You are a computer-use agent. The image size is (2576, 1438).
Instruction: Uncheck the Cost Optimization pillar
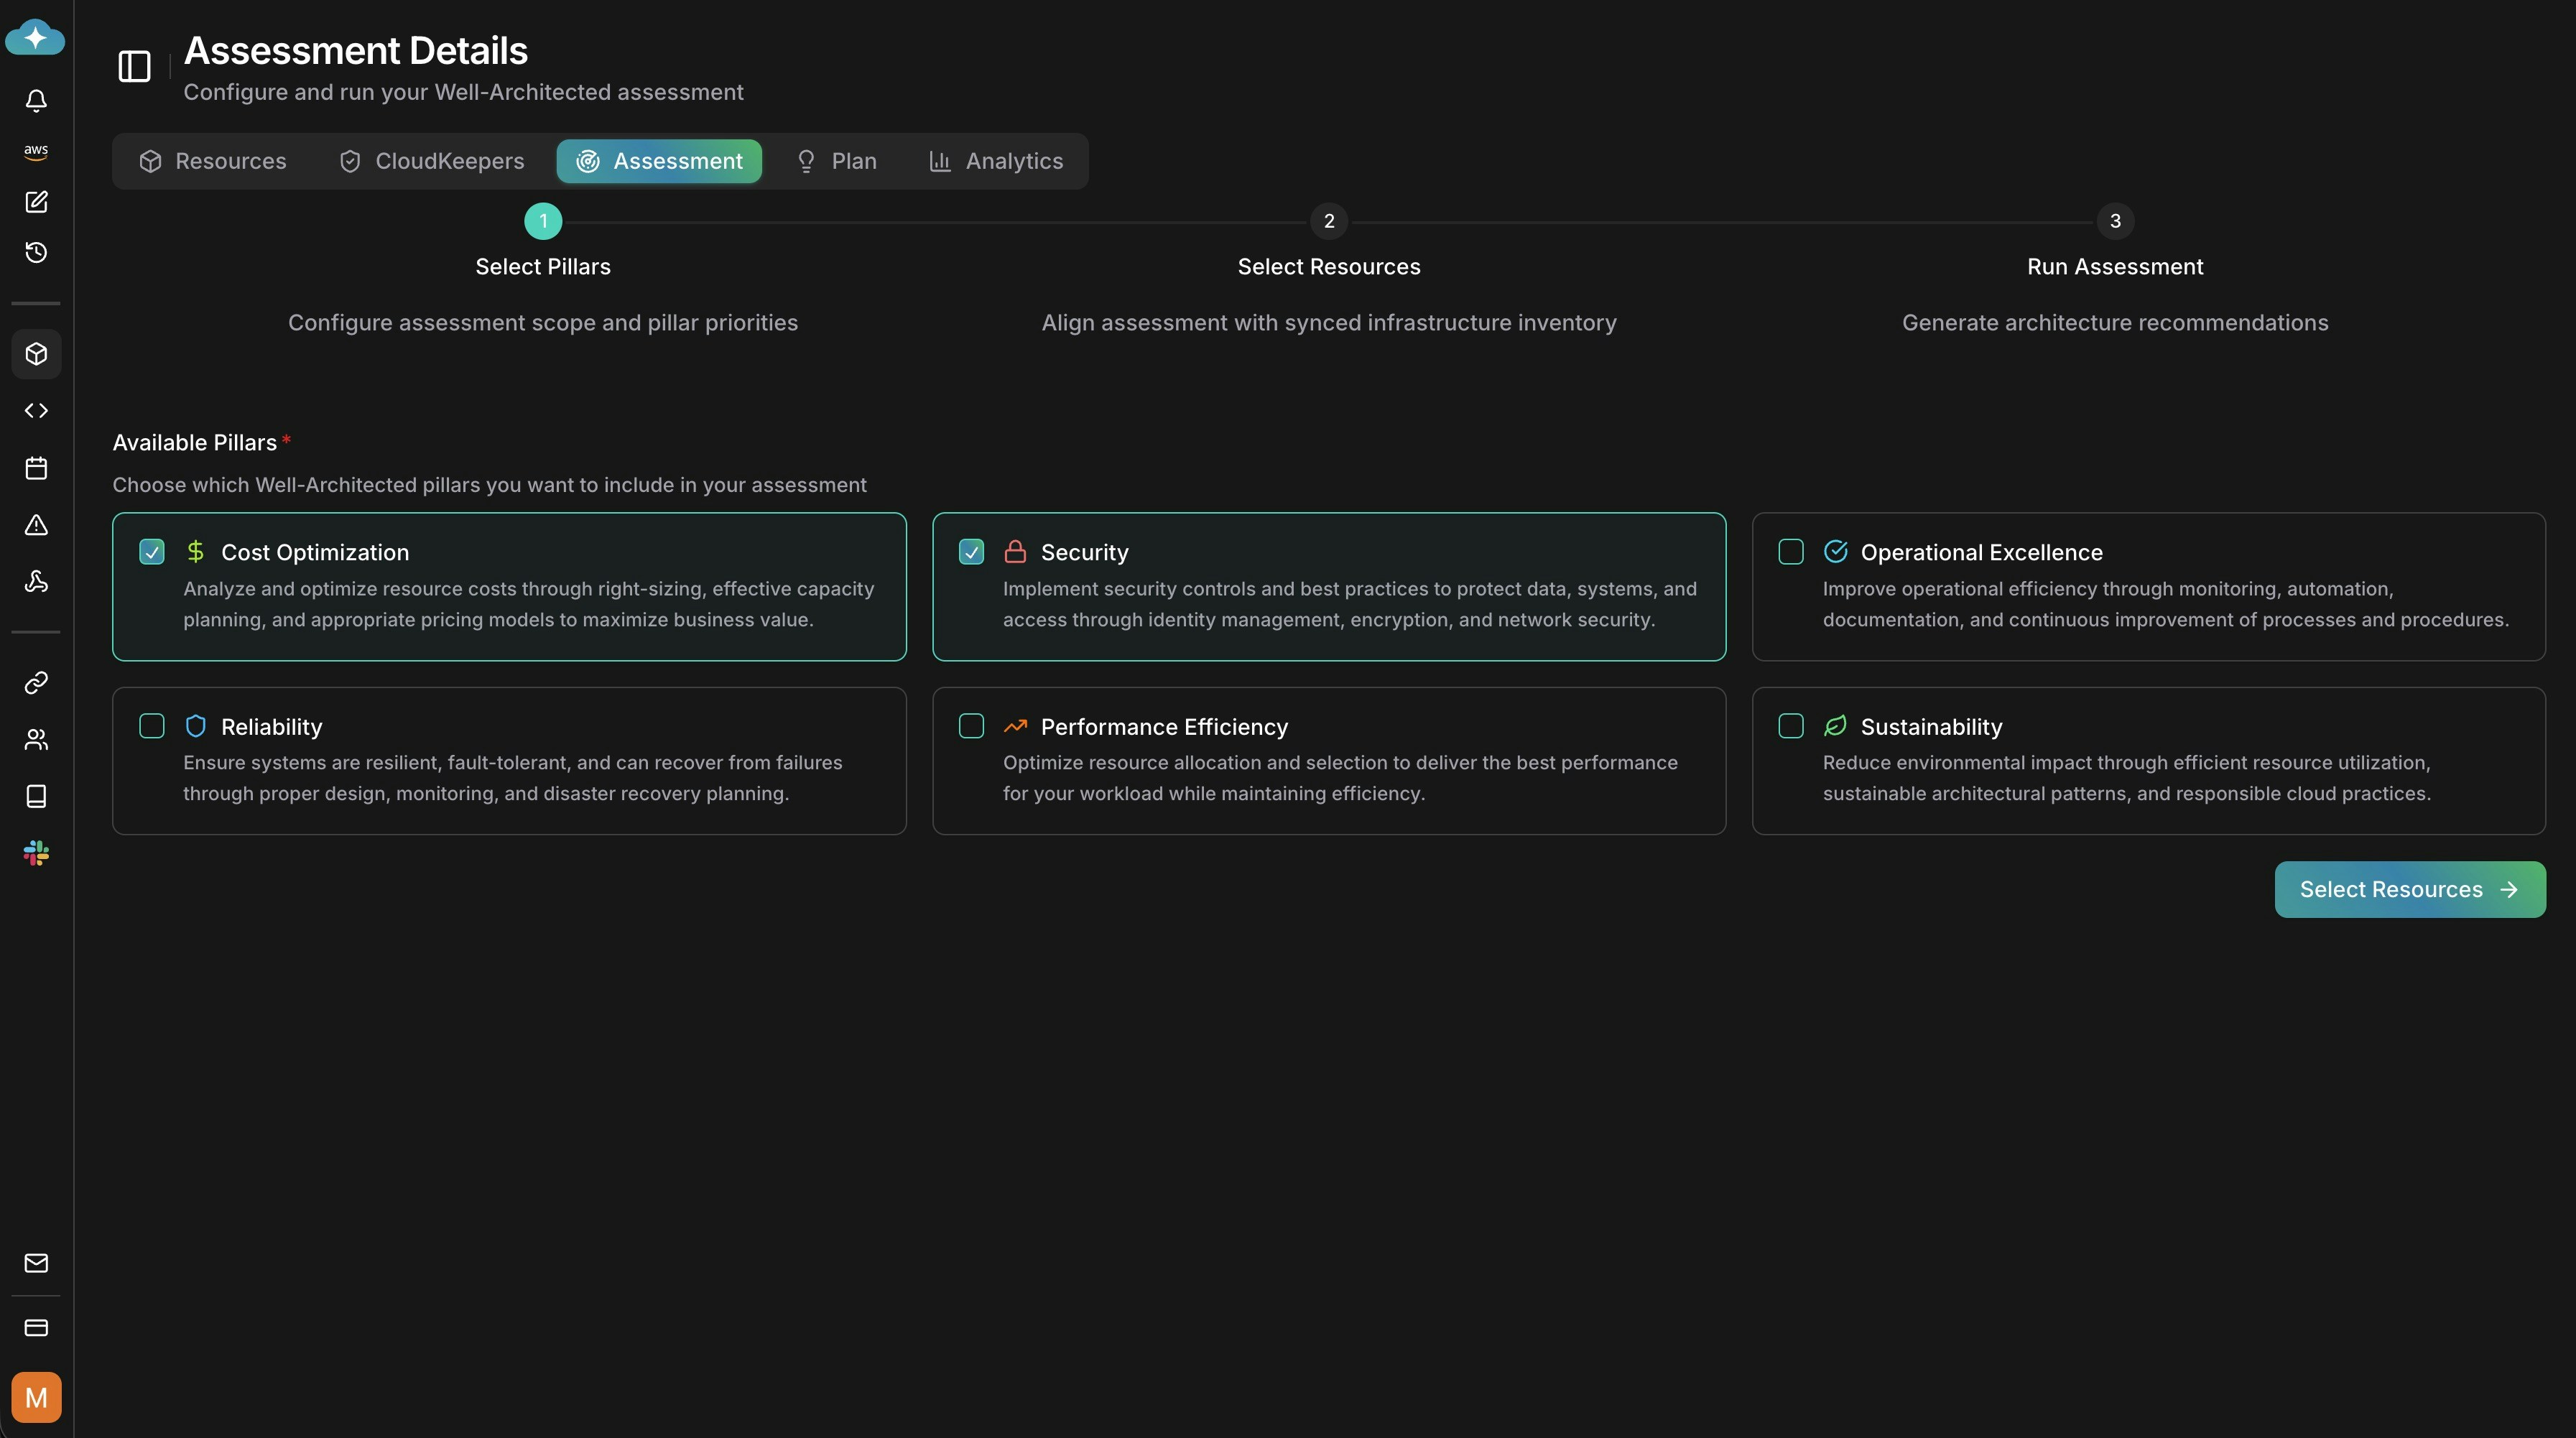pos(152,552)
